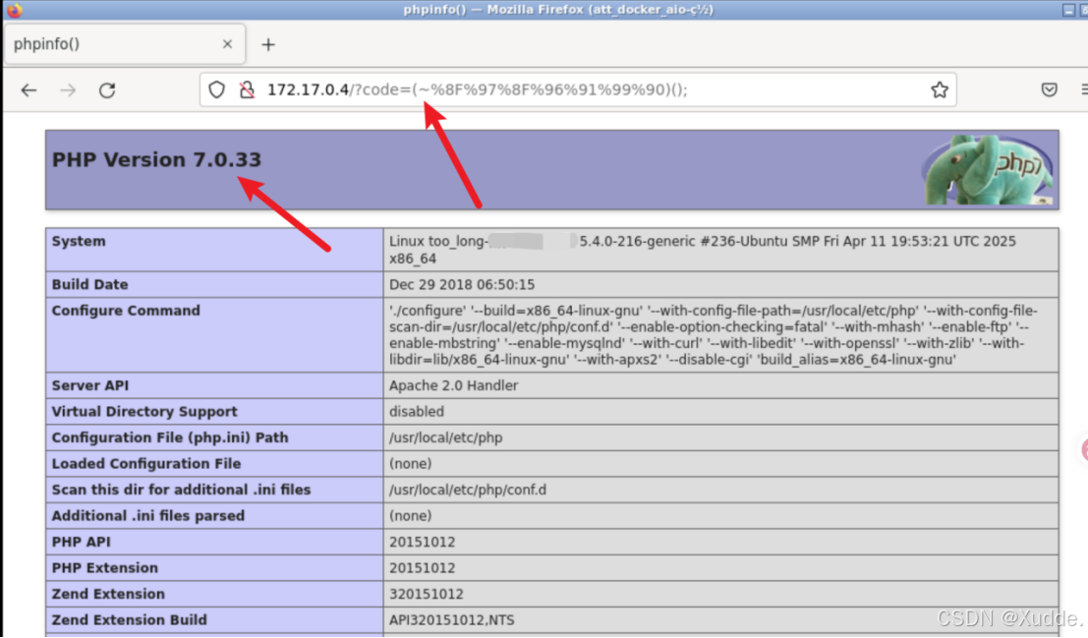The height and width of the screenshot is (638, 1088).
Task: Click the forward navigation arrow
Action: (x=67, y=90)
